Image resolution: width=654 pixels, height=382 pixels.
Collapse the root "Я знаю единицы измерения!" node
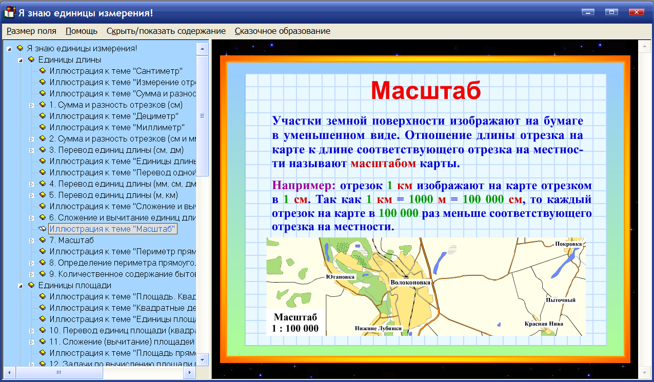pos(9,49)
